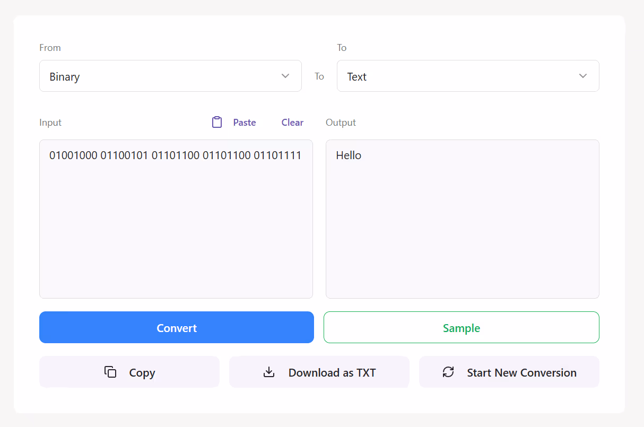The width and height of the screenshot is (644, 427).
Task: Open the From conversion type dropdown
Action: point(170,76)
